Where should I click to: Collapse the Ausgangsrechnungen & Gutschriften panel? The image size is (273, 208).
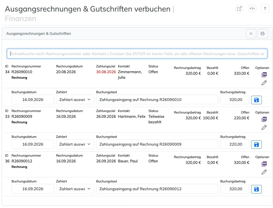251,34
